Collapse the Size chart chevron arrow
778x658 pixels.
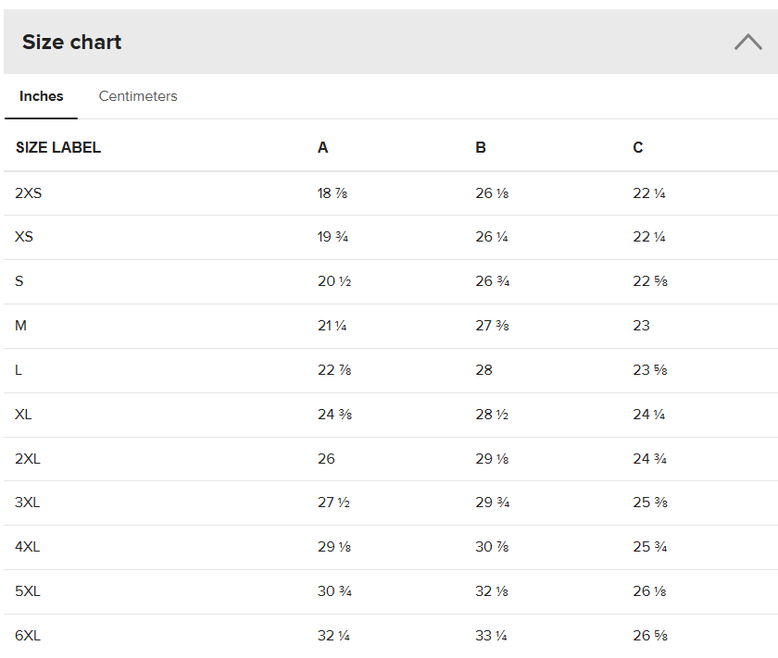(x=747, y=42)
